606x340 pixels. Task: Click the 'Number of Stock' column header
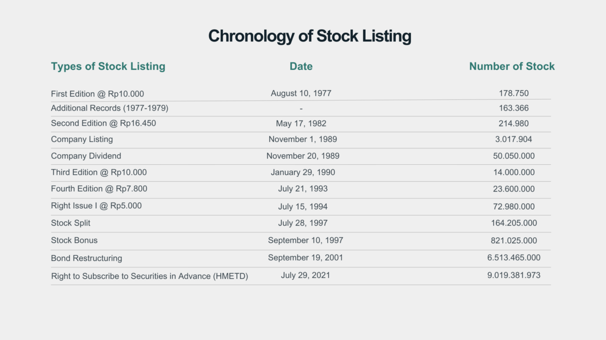(512, 66)
